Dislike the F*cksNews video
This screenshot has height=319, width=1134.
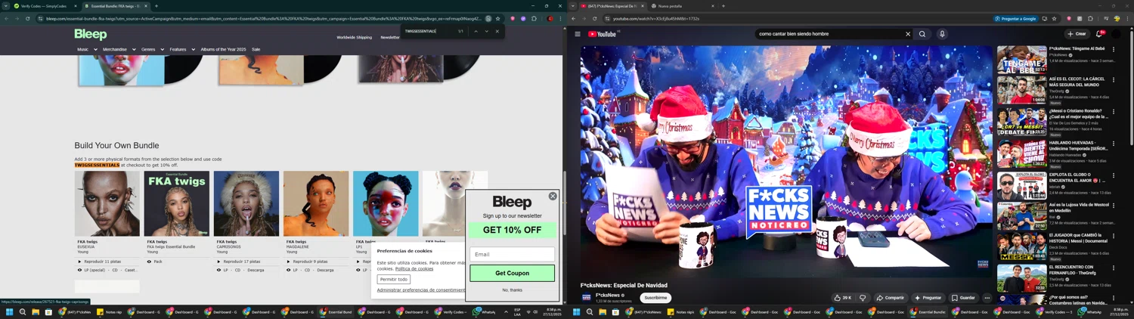863,298
